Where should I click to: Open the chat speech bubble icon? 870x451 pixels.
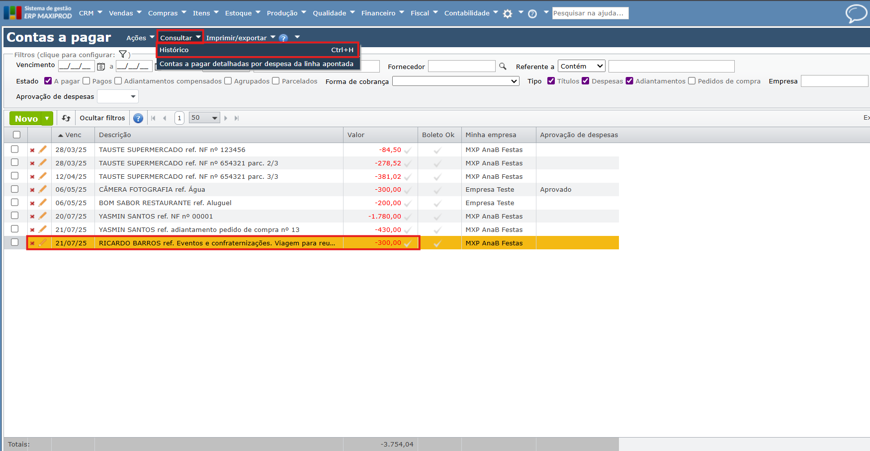pos(856,13)
